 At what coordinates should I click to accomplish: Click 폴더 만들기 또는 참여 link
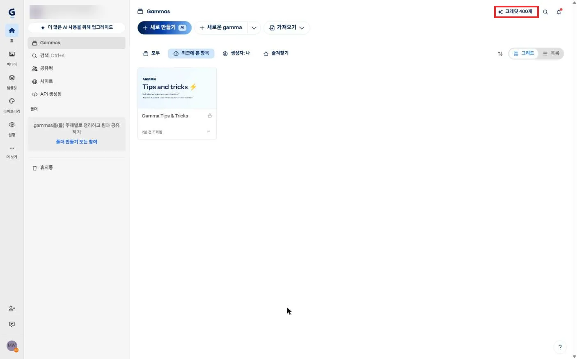click(77, 142)
